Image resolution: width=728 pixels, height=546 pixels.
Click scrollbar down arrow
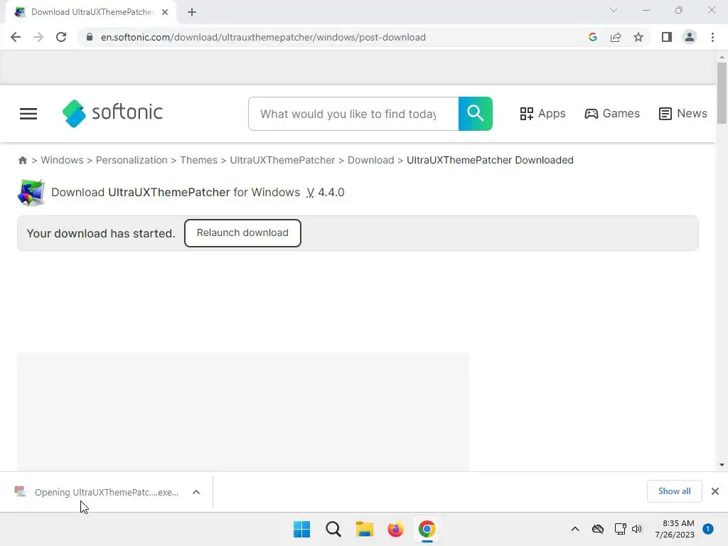coord(722,465)
